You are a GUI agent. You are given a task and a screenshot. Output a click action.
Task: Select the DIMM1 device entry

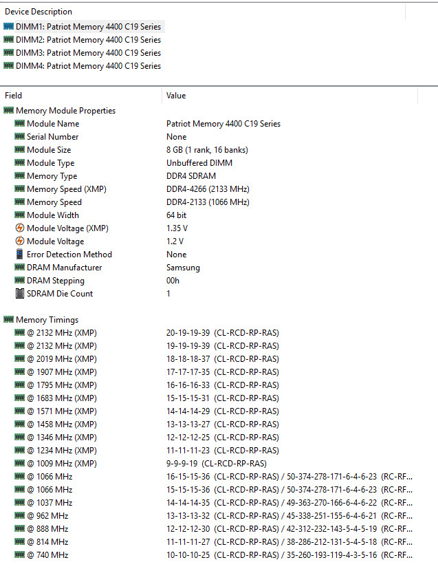tap(88, 27)
